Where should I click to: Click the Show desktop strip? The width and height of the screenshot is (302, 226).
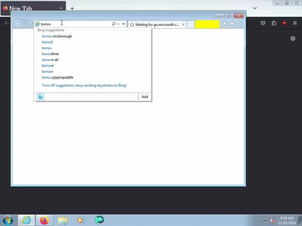[x=300, y=220]
